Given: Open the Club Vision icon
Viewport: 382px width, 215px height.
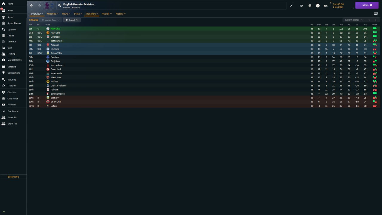Looking at the screenshot, I should click(3, 99).
